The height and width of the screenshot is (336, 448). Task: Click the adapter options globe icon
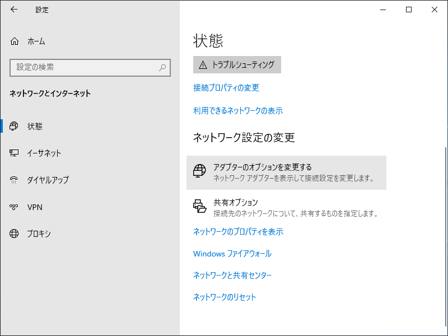click(199, 171)
